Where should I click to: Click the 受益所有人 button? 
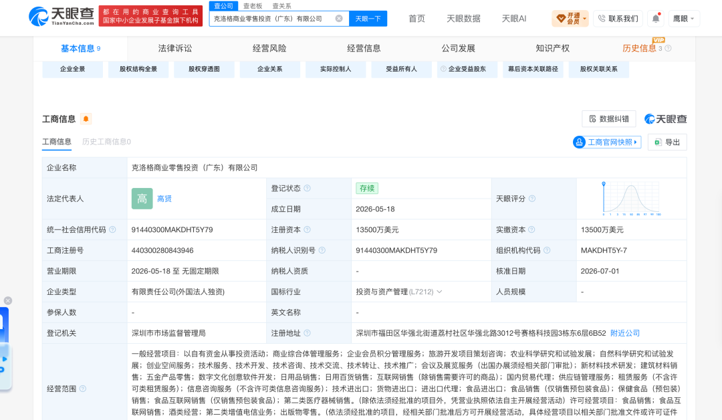point(402,69)
